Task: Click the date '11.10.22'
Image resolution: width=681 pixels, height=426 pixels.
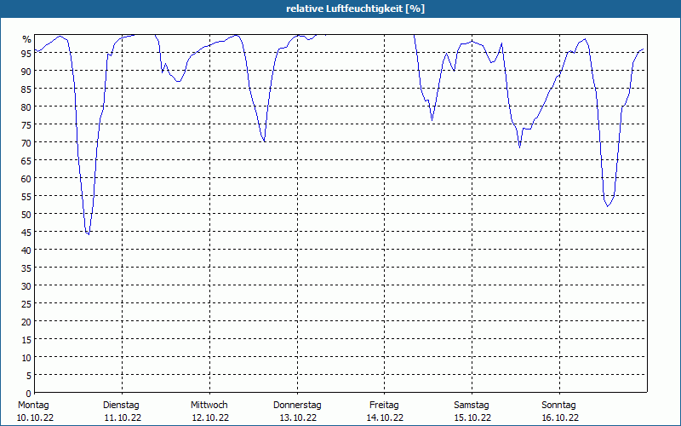Action: [123, 417]
